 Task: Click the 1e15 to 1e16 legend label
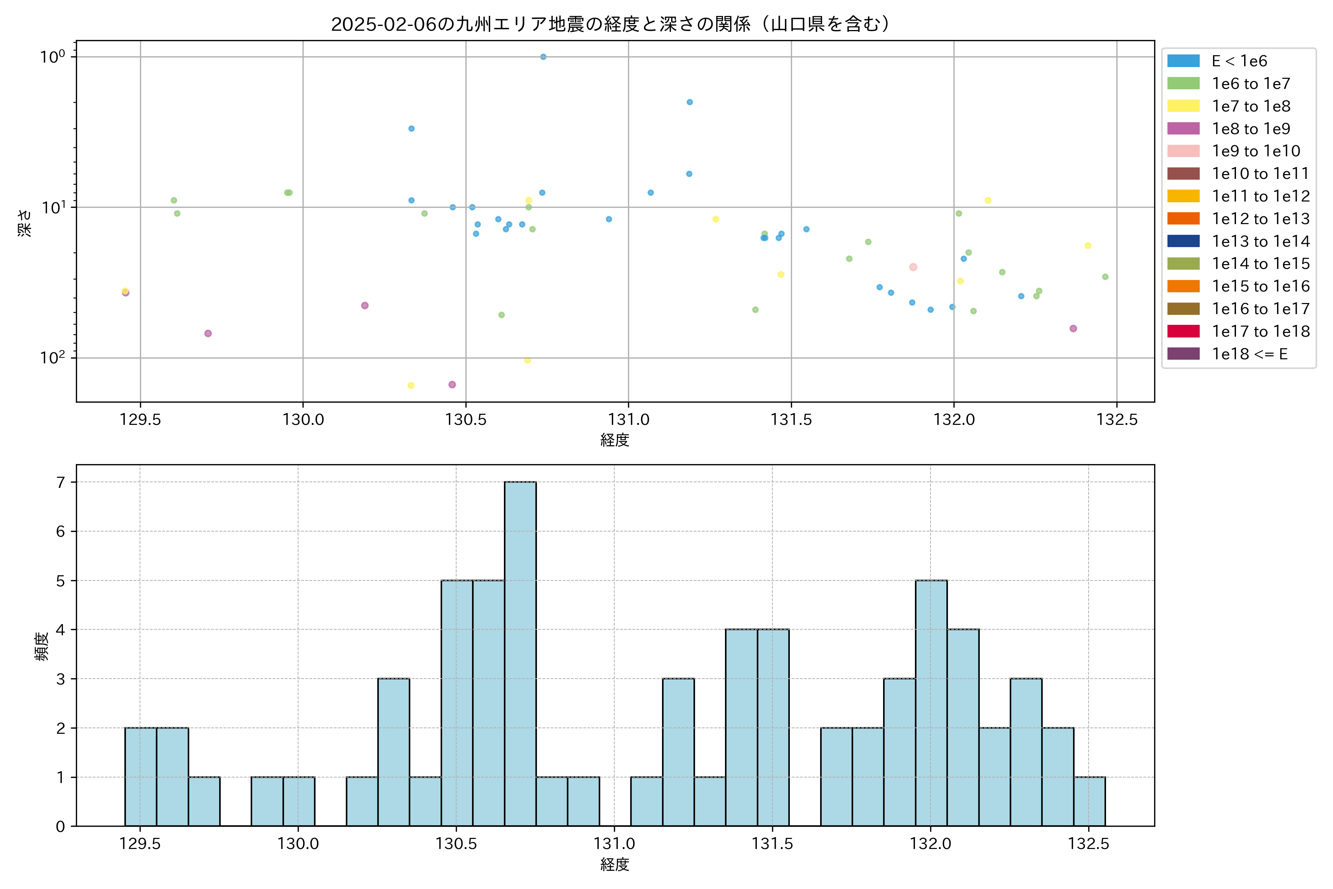tap(1260, 286)
